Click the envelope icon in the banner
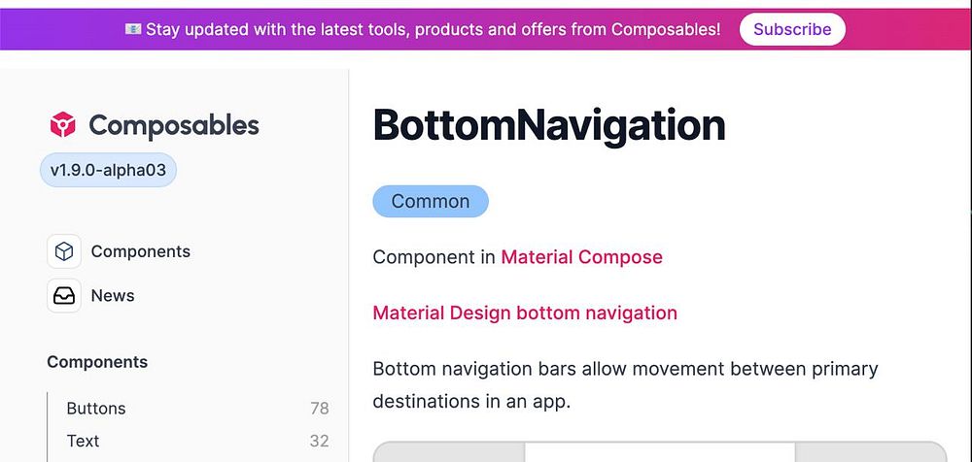This screenshot has width=972, height=462. pyautogui.click(x=133, y=29)
